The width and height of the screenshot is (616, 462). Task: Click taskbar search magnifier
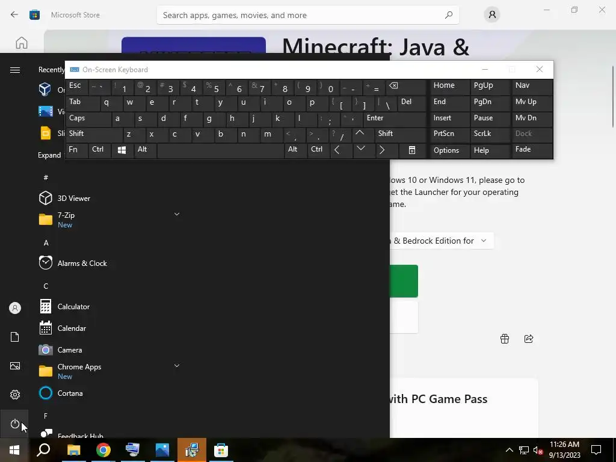pyautogui.click(x=43, y=450)
